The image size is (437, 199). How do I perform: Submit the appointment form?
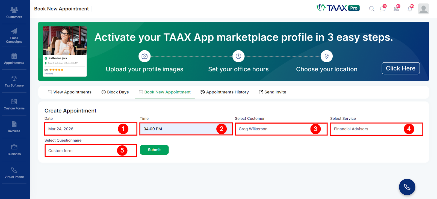(154, 150)
